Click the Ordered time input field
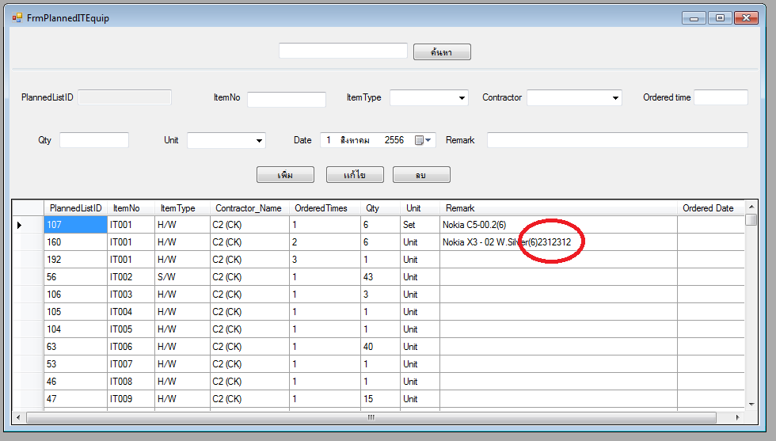The height and width of the screenshot is (441, 776). coord(721,97)
